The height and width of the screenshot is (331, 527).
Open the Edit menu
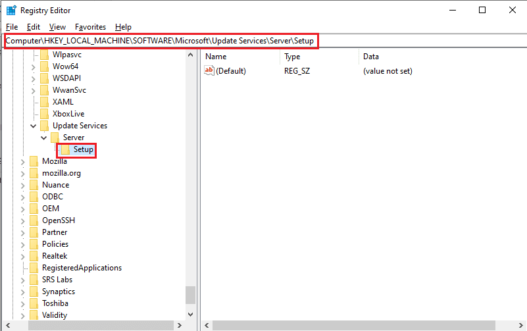coord(34,27)
